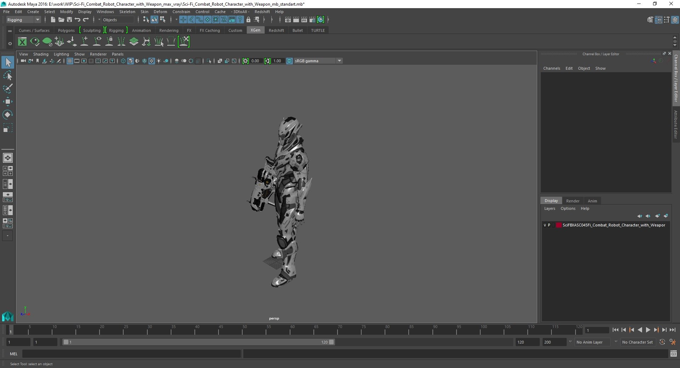The width and height of the screenshot is (680, 368).
Task: Toggle the viewport grid display
Action: tap(70, 61)
